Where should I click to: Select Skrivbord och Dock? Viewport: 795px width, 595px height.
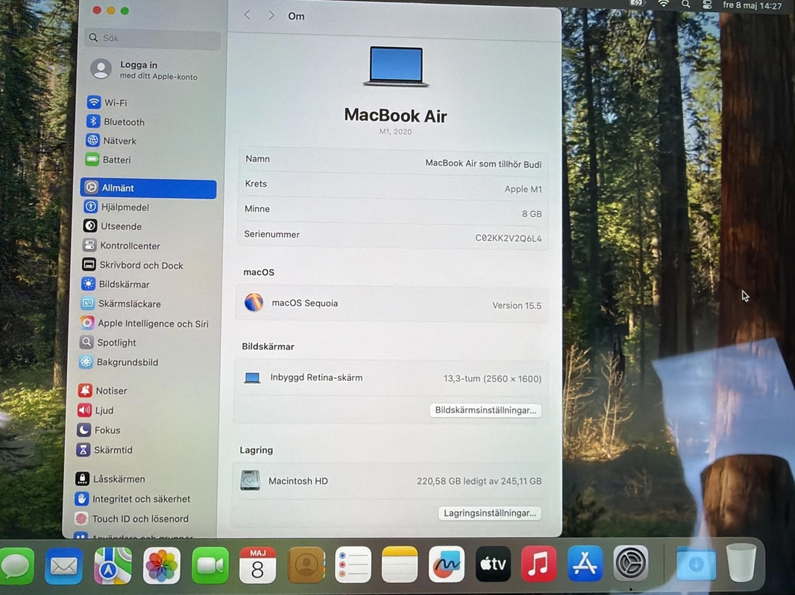pyautogui.click(x=133, y=265)
